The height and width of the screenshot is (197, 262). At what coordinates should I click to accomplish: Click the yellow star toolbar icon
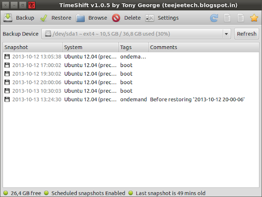254,18
